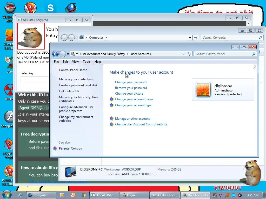Screen dimensions: 266x199
Task: Click the Enter Key input field
Action: click(x=35, y=79)
